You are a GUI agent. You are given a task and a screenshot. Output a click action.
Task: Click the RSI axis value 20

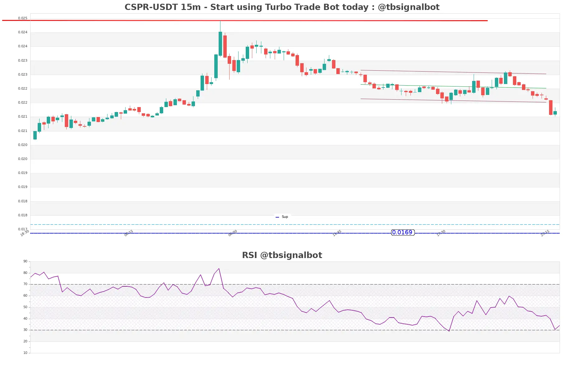click(x=25, y=341)
